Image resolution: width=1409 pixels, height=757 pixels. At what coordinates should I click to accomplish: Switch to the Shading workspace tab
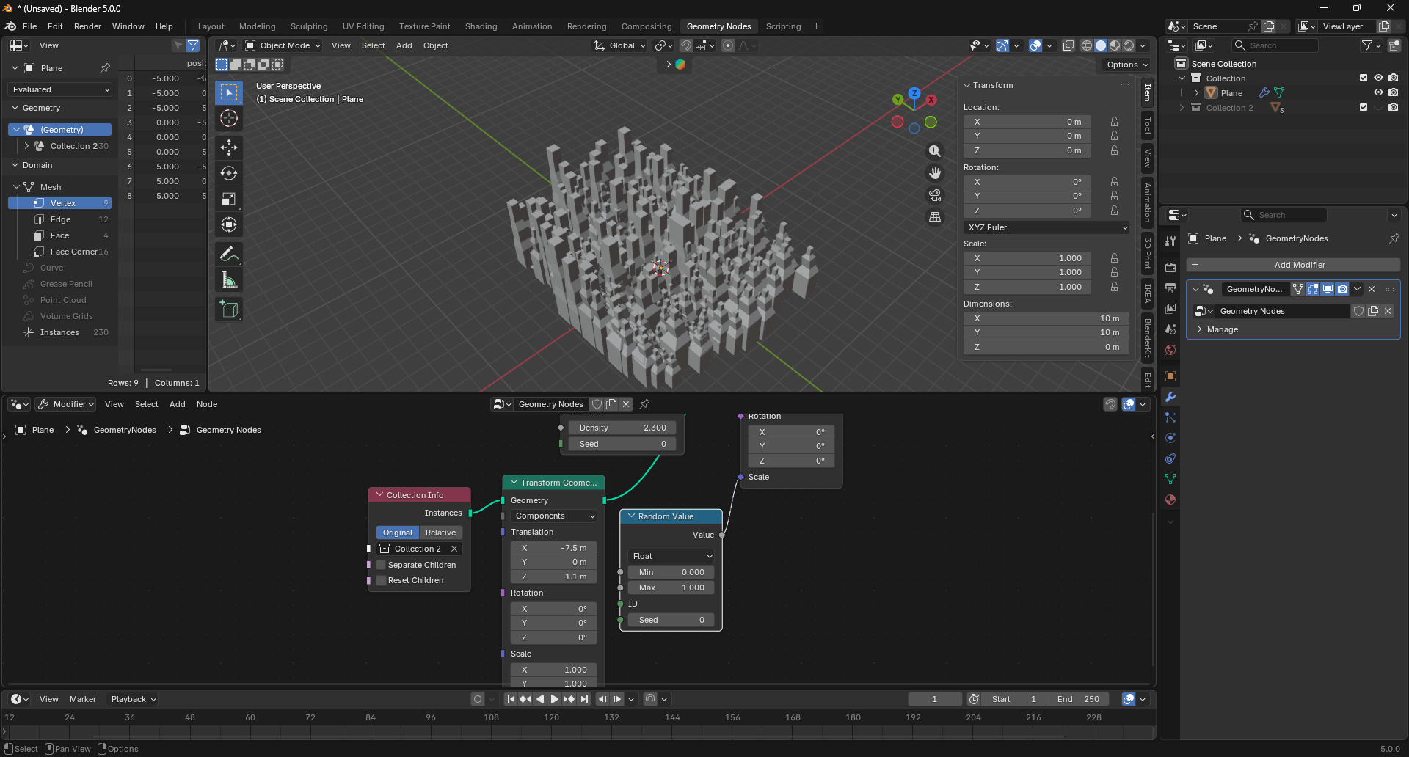(481, 26)
